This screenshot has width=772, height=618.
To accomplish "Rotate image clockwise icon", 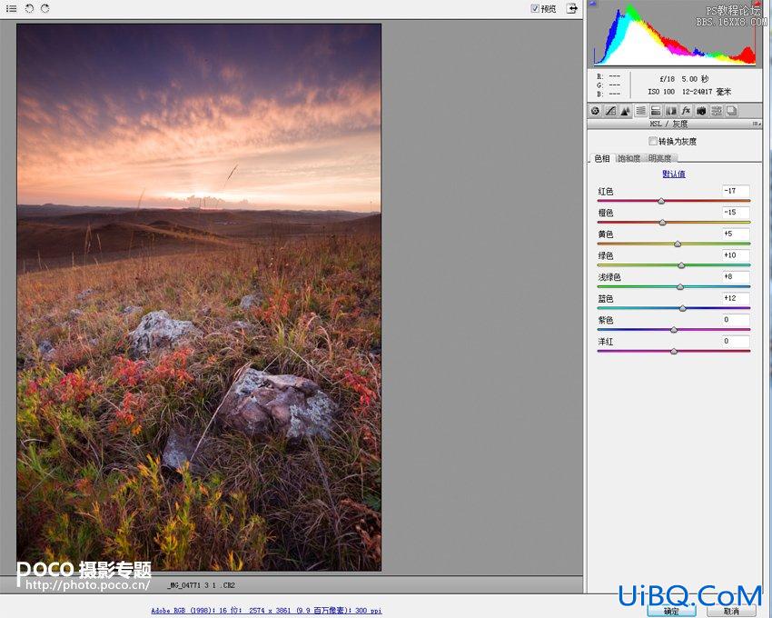I will [x=45, y=8].
